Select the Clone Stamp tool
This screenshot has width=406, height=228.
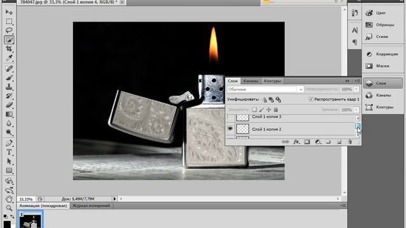[x=9, y=87]
